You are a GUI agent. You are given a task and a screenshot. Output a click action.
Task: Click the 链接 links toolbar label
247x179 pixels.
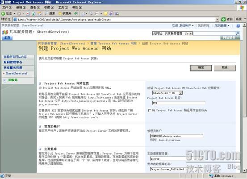click(239, 19)
